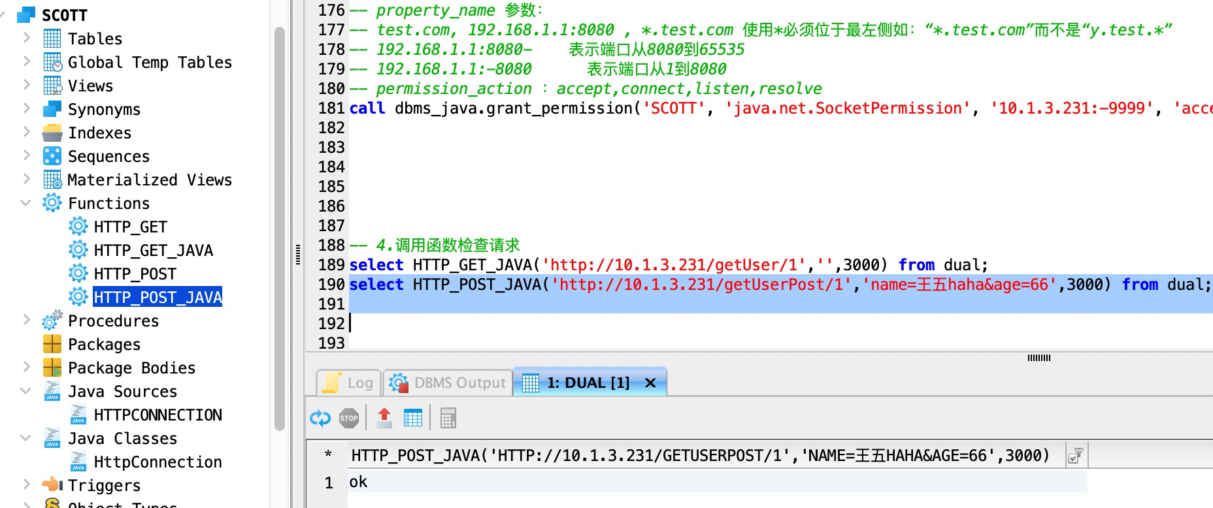Image resolution: width=1213 pixels, height=508 pixels.
Task: Click the asterisk corner cell in result grid
Action: pyautogui.click(x=328, y=455)
